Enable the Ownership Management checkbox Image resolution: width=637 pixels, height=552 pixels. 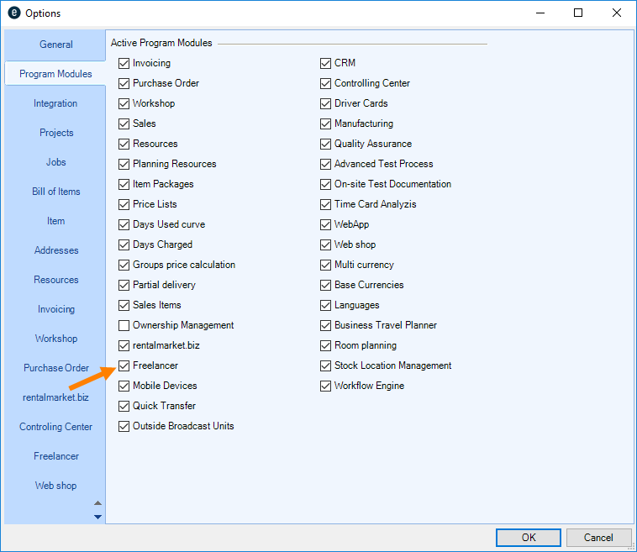[124, 325]
